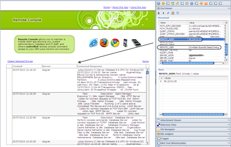This screenshot has width=231, height=147.
Task: Select the REMOTE_ADDR row in Document table
Action: [191, 40]
